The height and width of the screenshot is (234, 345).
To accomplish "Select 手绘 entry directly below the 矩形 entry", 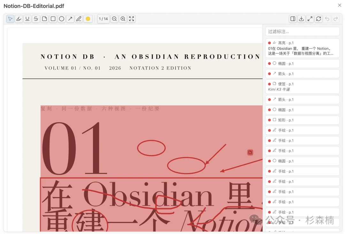I will (302, 130).
